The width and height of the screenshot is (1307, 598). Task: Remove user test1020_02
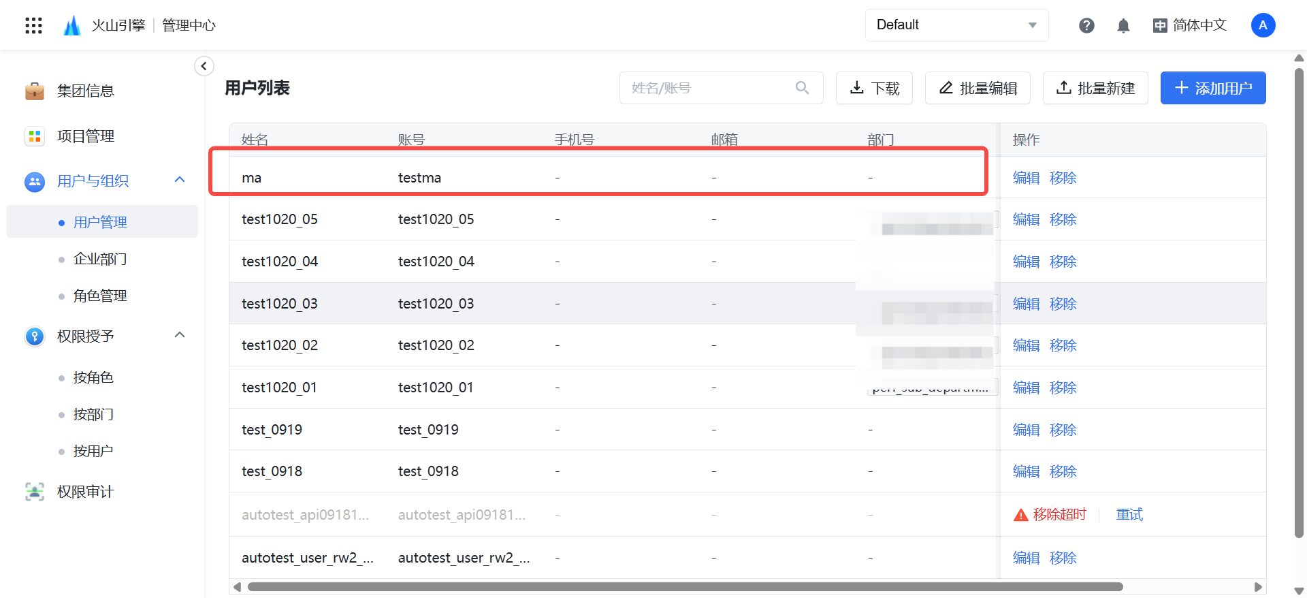tap(1063, 345)
